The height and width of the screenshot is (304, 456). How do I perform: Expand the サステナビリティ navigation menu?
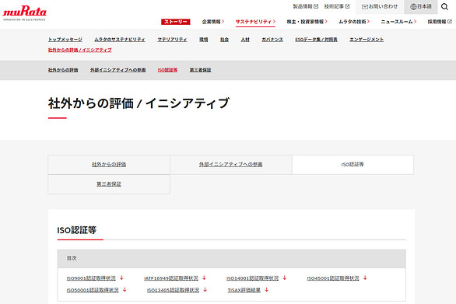255,22
